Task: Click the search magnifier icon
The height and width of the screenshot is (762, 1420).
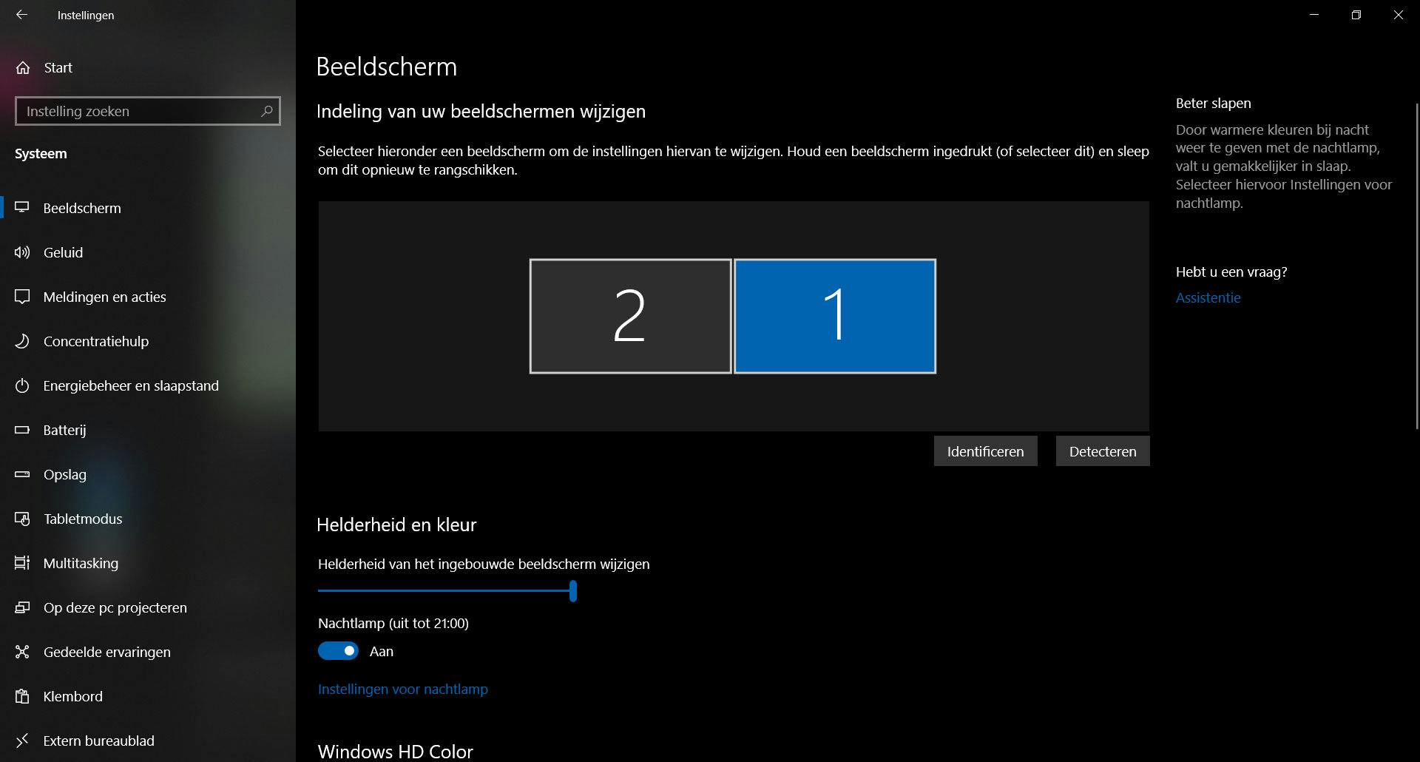Action: 267,111
